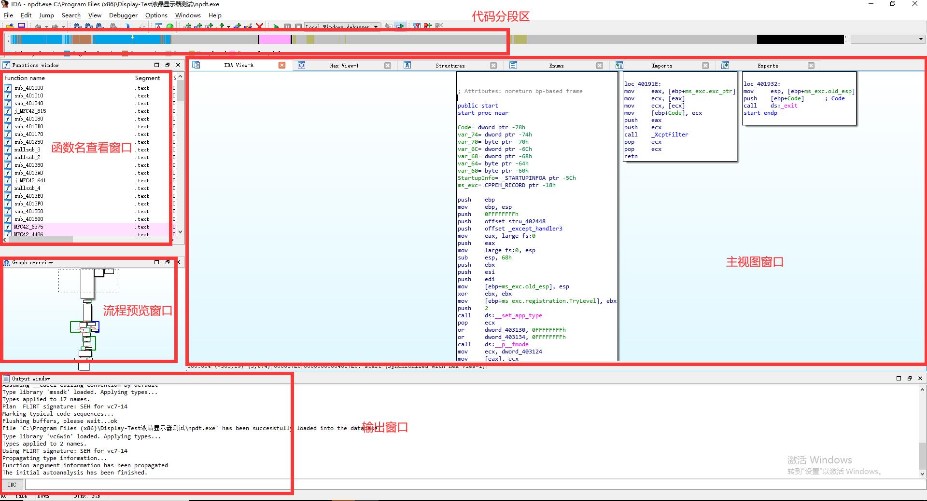Click pink region in the navigation band
Image resolution: width=927 pixels, height=501 pixels.
coord(275,39)
